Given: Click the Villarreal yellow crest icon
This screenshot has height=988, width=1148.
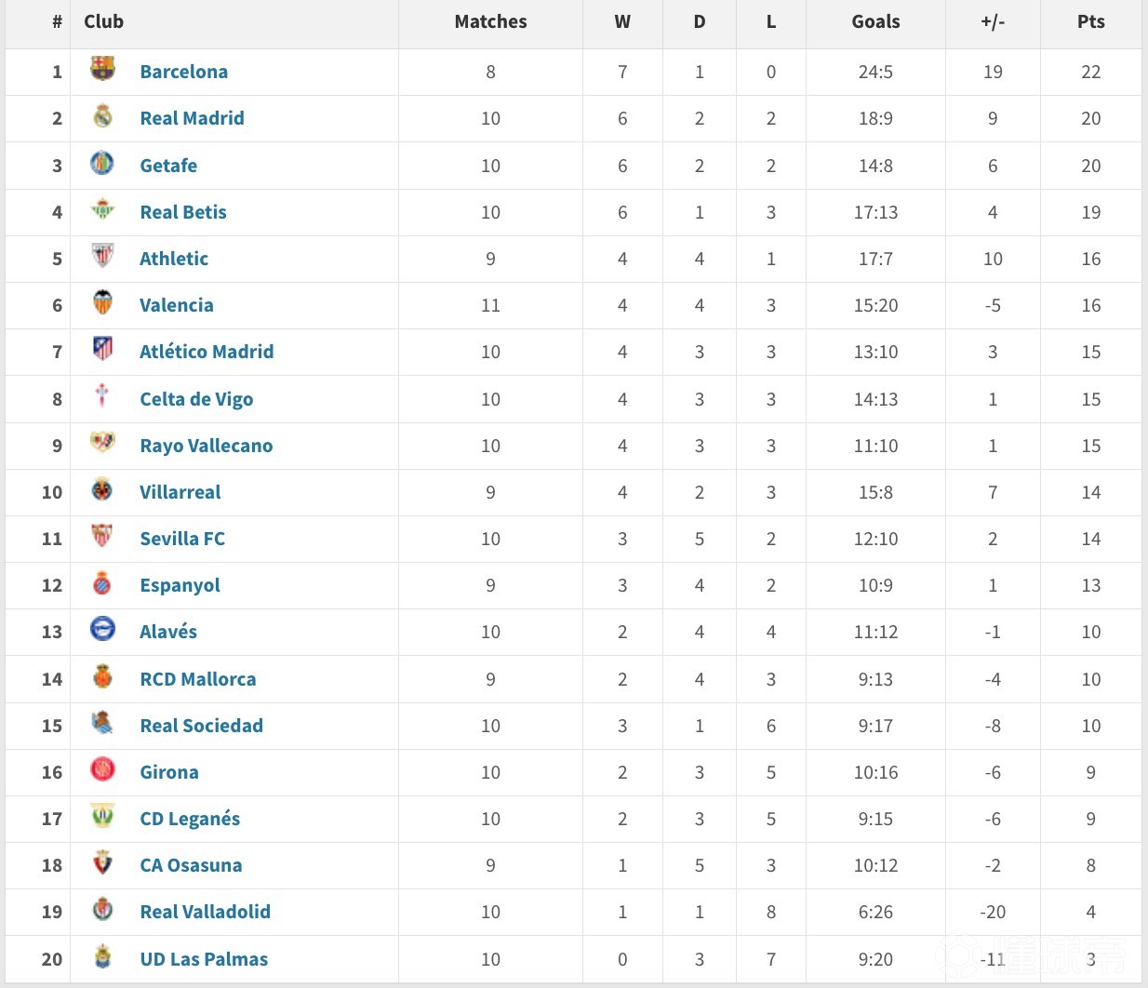Looking at the screenshot, I should (x=102, y=489).
